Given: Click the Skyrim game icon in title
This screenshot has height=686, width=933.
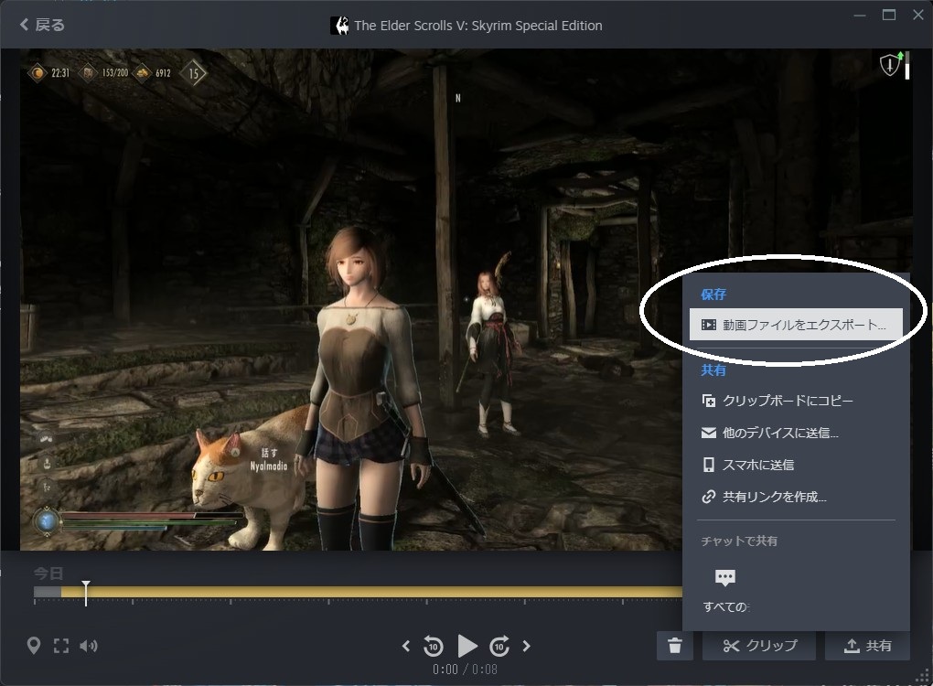Looking at the screenshot, I should [x=339, y=26].
